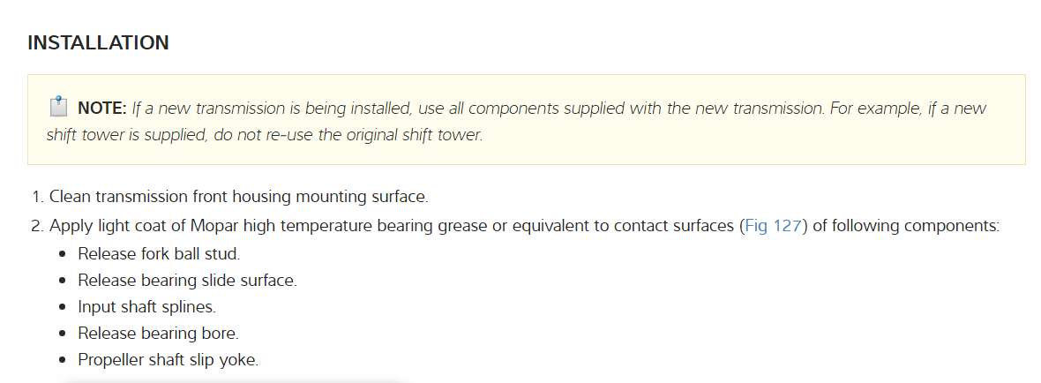Select the "Release fork ball stud" bullet
This screenshot has height=383, width=1041.
tap(159, 254)
